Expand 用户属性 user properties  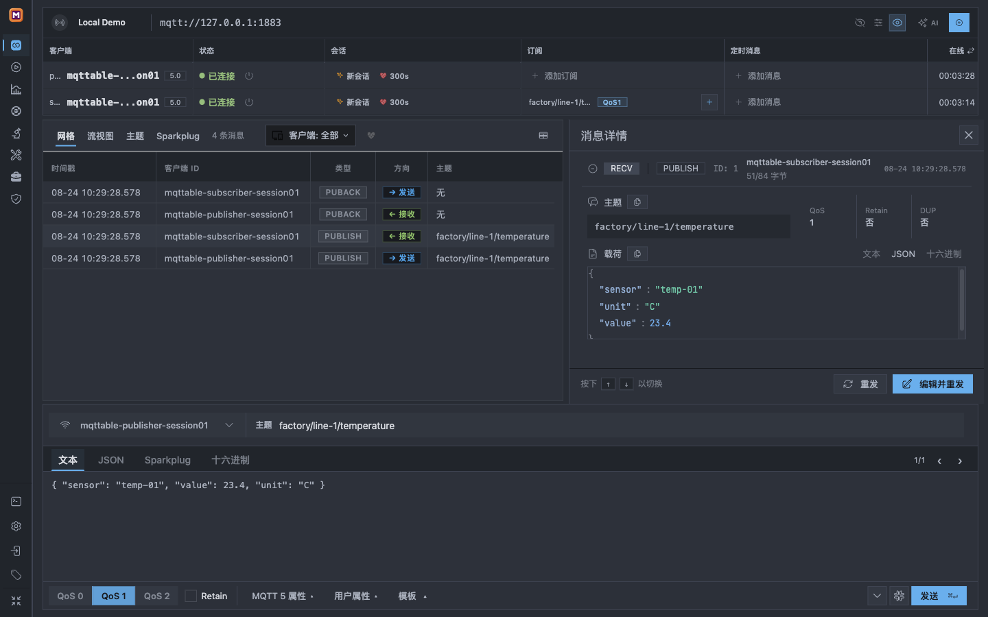(356, 596)
